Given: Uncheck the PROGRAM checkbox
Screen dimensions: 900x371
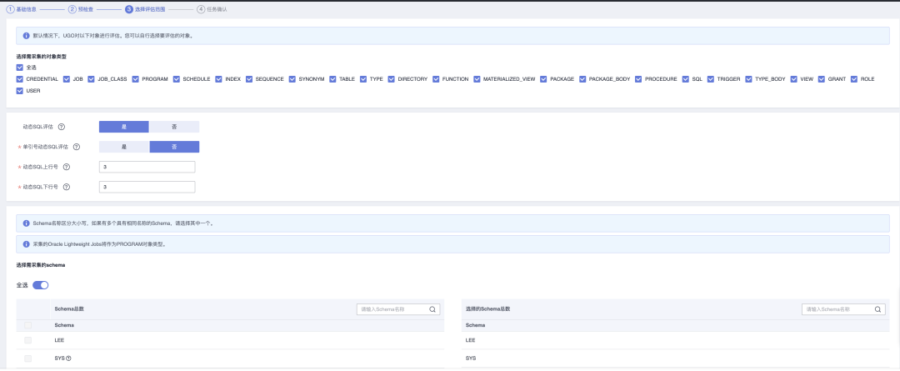Looking at the screenshot, I should coord(136,79).
